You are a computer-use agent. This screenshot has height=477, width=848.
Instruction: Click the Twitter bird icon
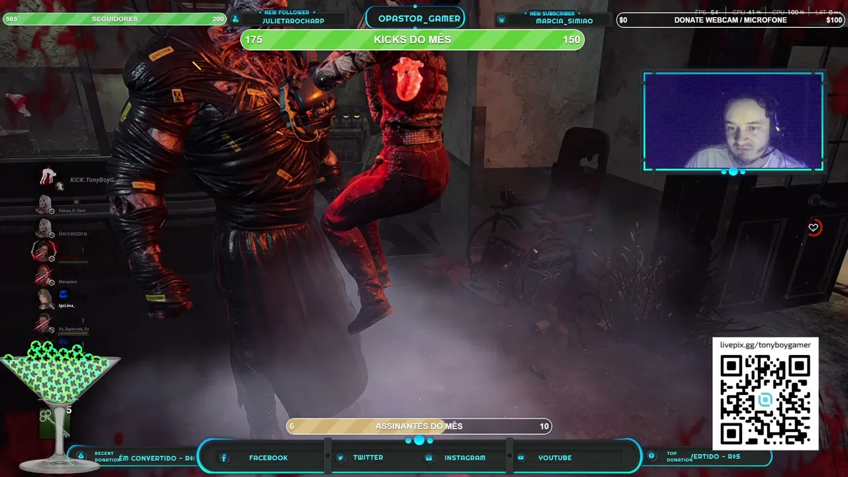[x=341, y=458]
